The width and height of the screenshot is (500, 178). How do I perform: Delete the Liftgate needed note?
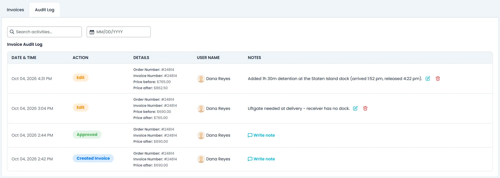click(365, 108)
